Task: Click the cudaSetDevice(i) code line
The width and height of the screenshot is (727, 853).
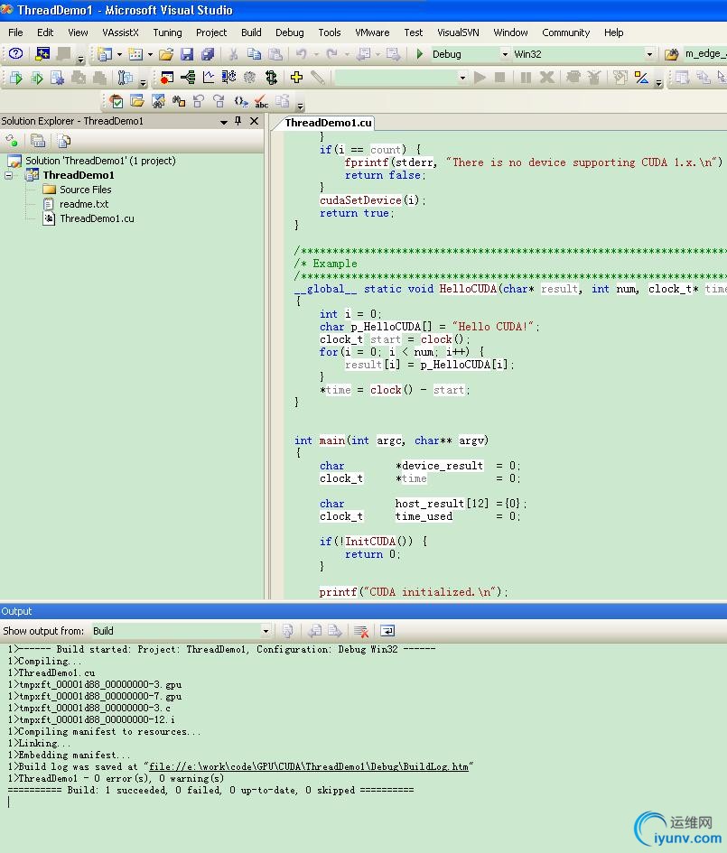Action: click(373, 200)
